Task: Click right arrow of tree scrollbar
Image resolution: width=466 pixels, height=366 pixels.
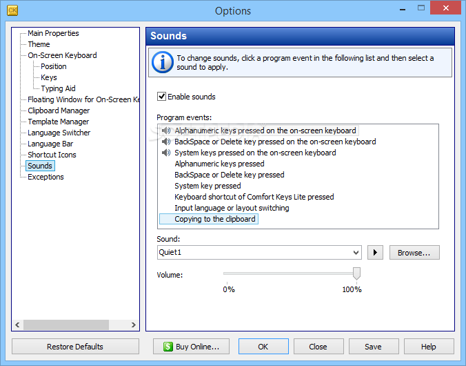Action: click(134, 325)
